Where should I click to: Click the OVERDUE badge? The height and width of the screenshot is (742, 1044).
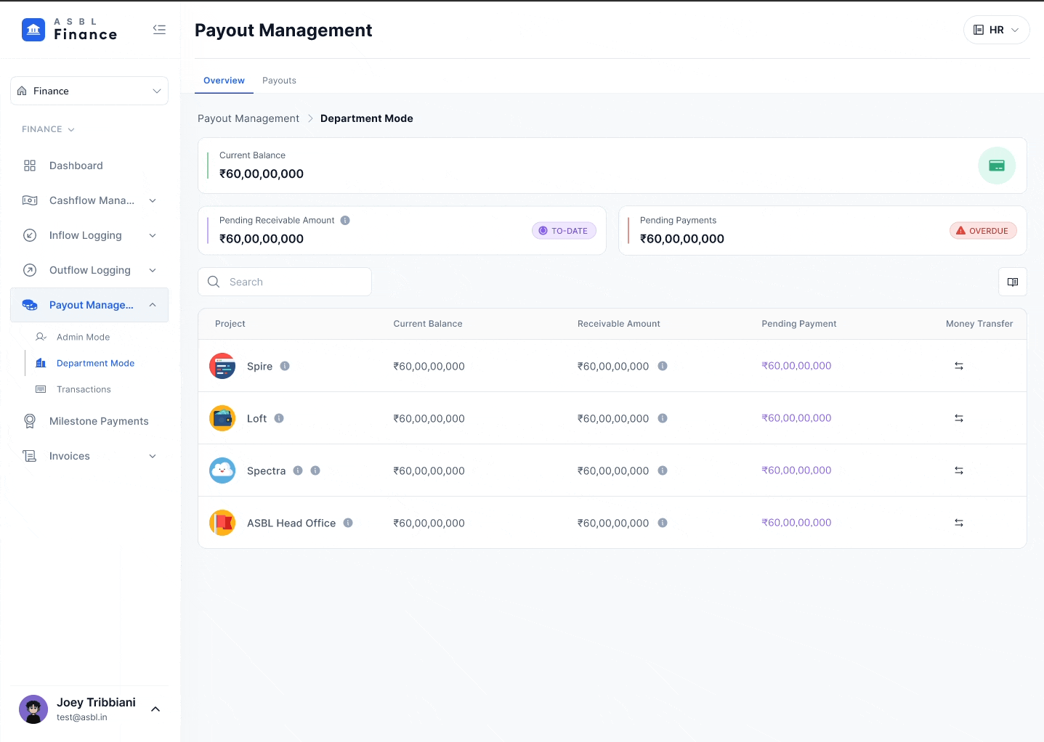[983, 231]
